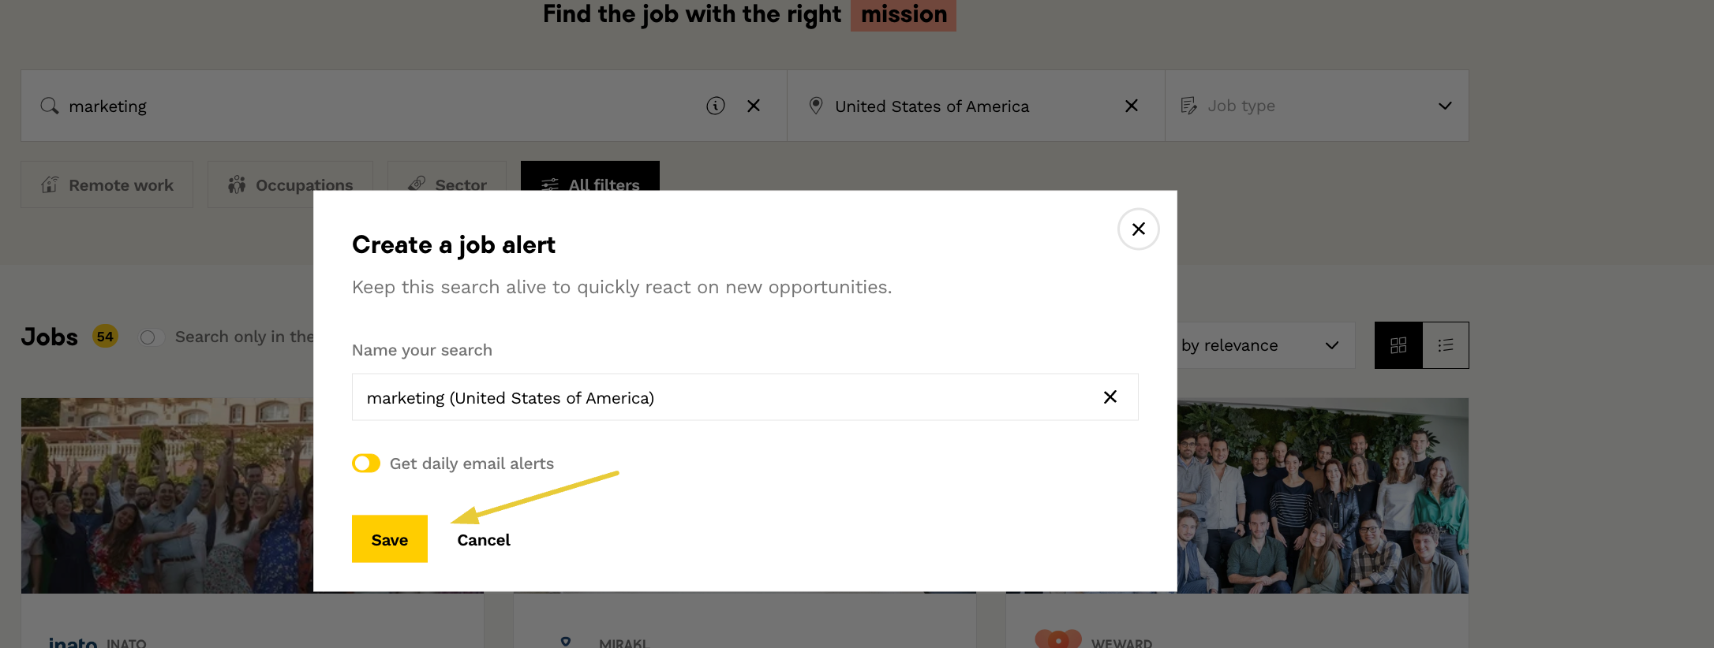Open the Occupations filter
Image resolution: width=1714 pixels, height=648 pixels.
pos(290,185)
